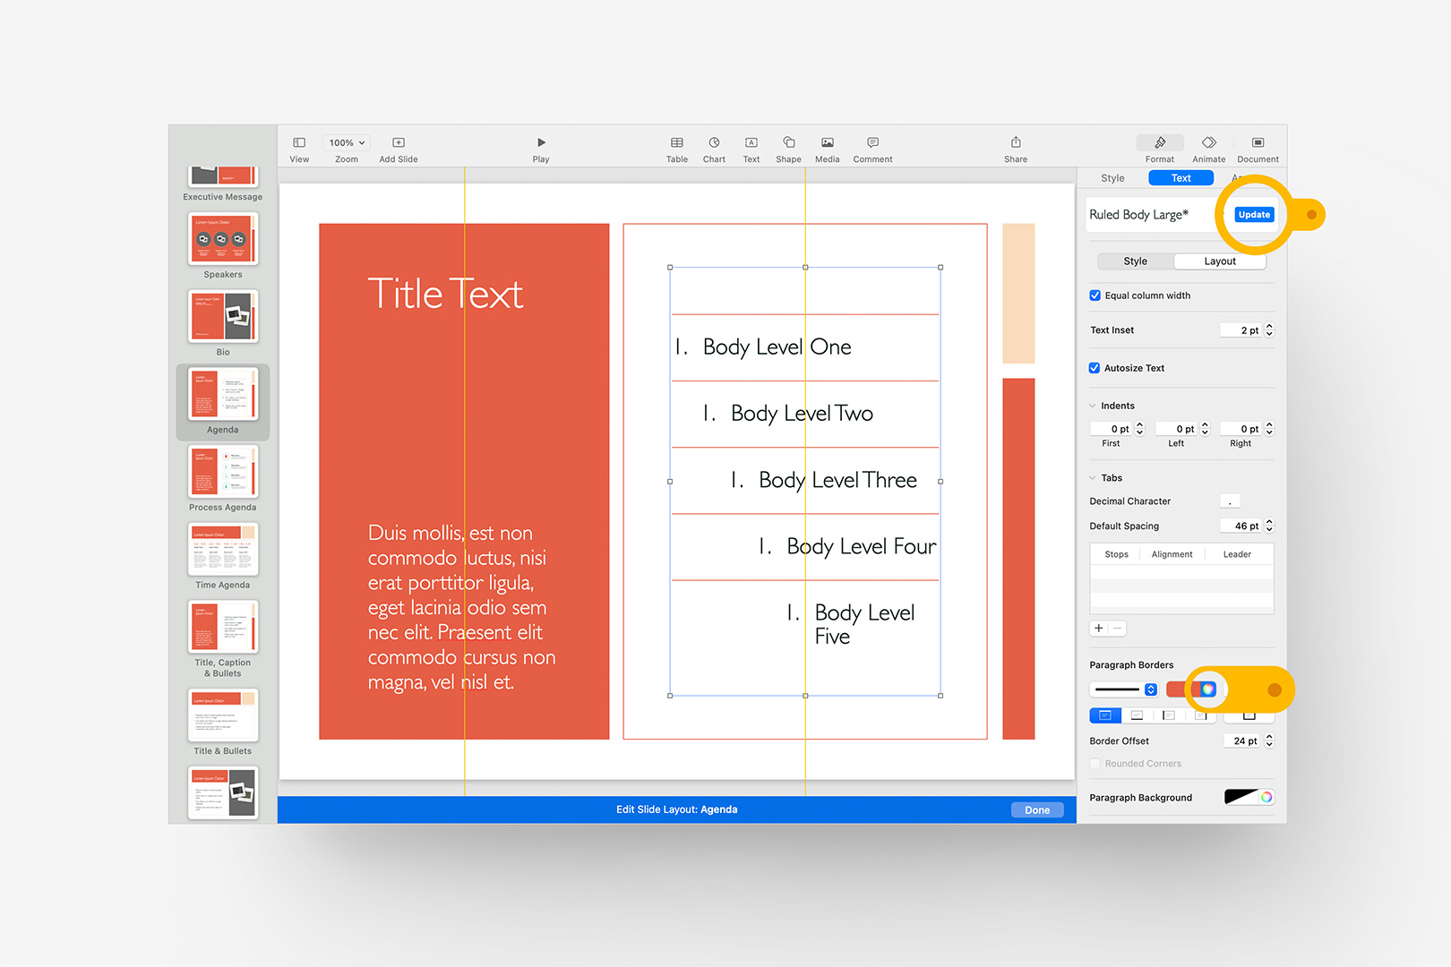The image size is (1451, 967).
Task: Adjust the Right indent stepper
Action: (x=1269, y=429)
